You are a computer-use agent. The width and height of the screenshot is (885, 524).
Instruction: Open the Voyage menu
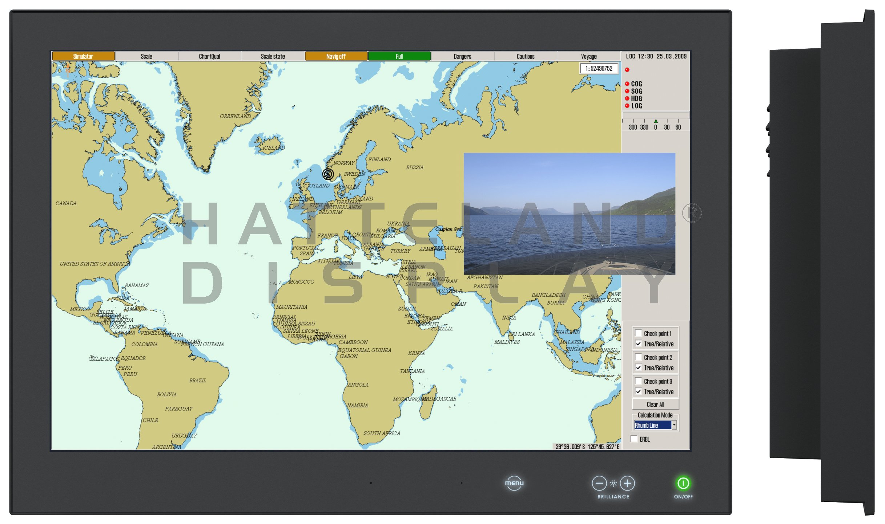click(589, 56)
